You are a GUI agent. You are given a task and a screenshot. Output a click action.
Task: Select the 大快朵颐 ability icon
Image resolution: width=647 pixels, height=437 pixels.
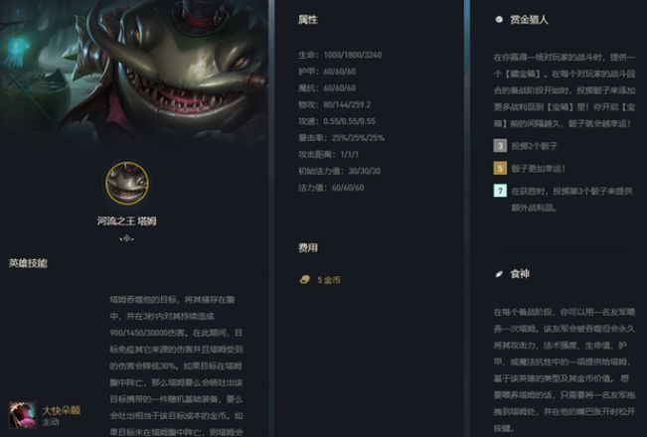(x=22, y=415)
